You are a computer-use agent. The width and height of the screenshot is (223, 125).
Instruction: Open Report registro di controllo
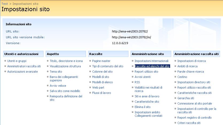coord(194,118)
